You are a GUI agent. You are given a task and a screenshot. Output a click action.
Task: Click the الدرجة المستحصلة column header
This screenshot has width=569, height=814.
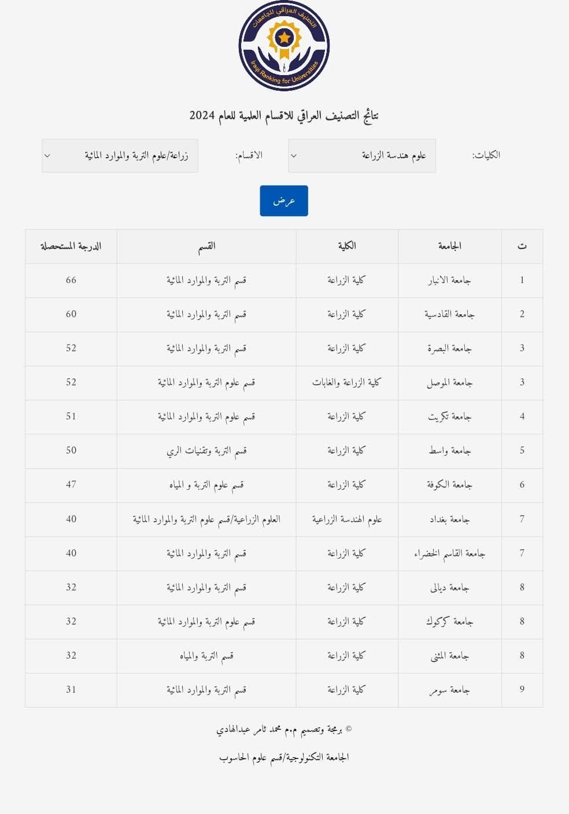tap(71, 246)
